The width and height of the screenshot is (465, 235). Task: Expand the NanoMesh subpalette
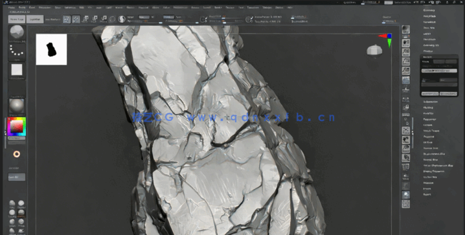pos(429,22)
